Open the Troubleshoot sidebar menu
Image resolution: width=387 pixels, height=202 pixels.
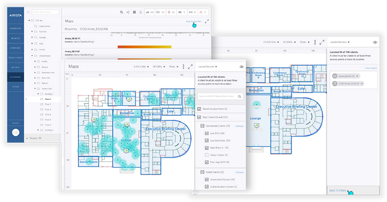[x=15, y=57]
